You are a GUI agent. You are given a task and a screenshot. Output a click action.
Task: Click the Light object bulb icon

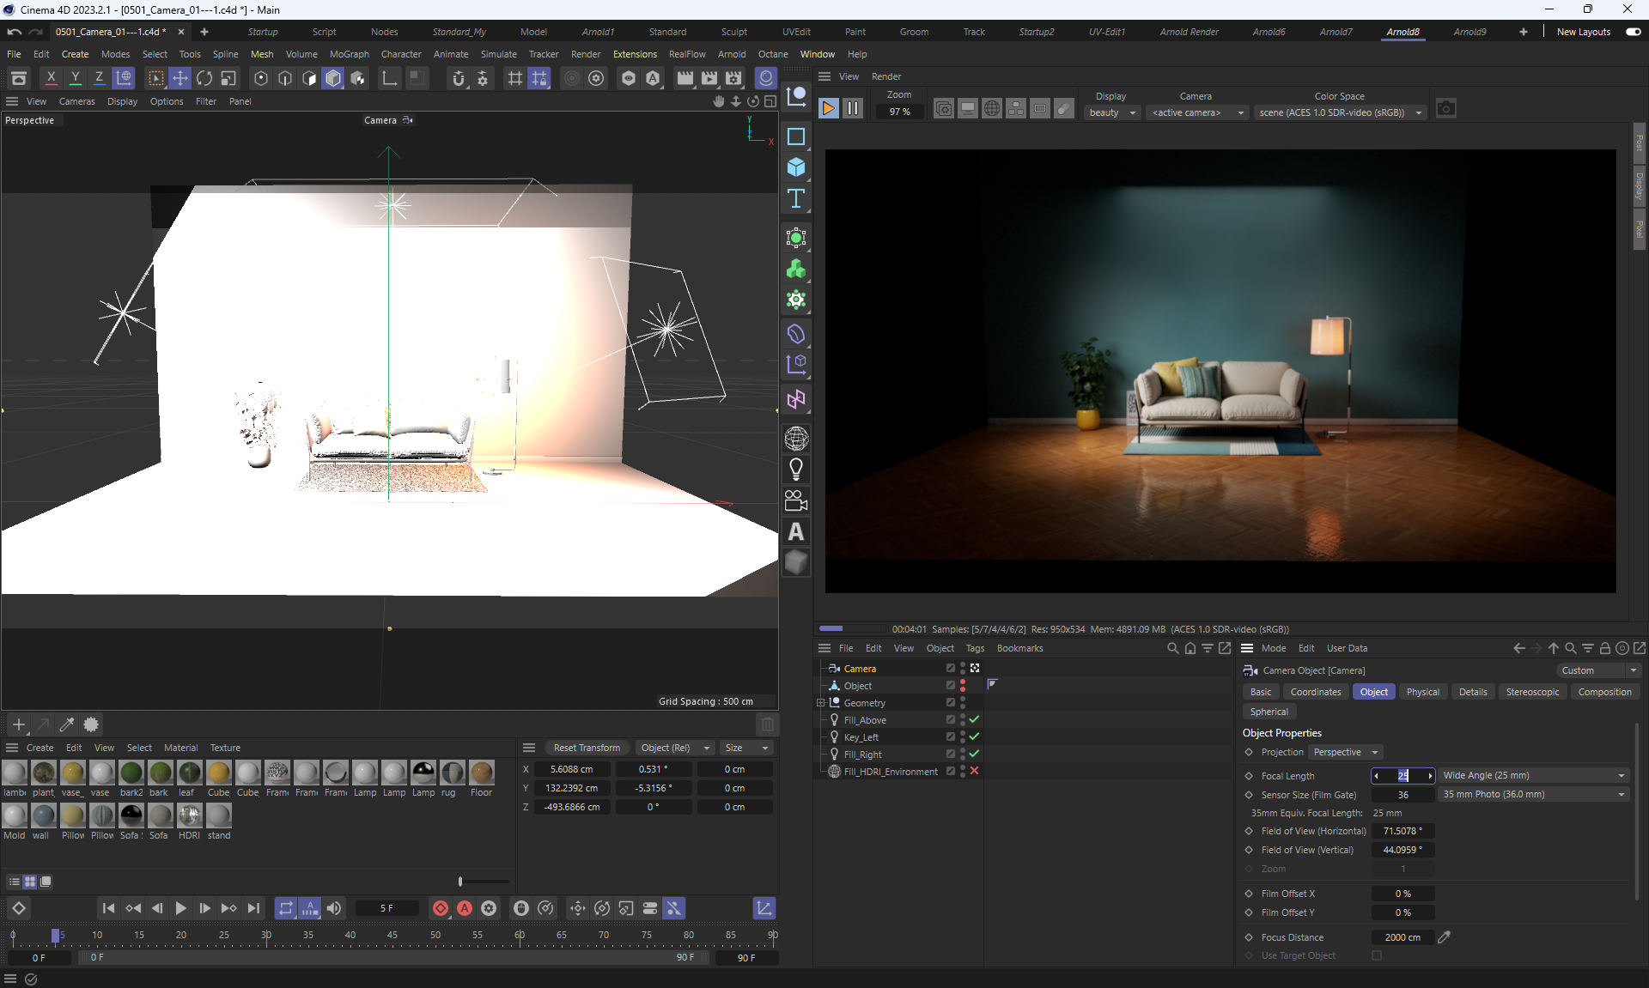point(796,470)
